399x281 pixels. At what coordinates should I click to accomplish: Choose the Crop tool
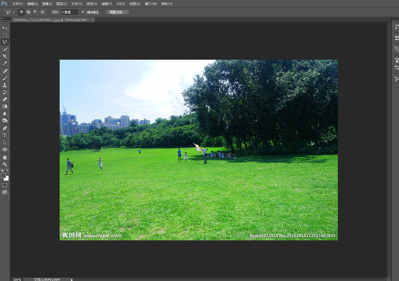click(x=5, y=56)
